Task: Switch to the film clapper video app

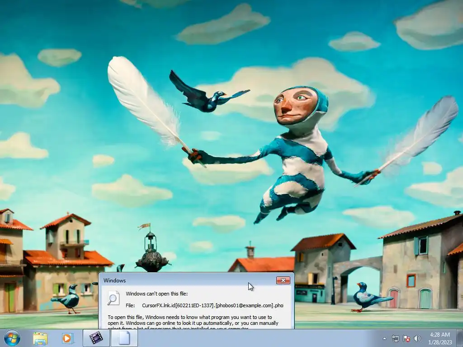Action: (96, 338)
